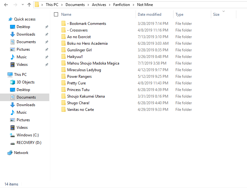The image size is (247, 188).
Task: Toggle the select all items checkbox
Action: pos(56,14)
